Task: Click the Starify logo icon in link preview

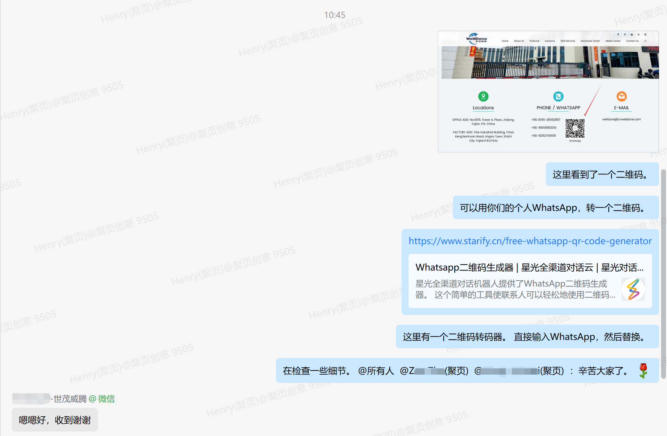Action: 633,289
